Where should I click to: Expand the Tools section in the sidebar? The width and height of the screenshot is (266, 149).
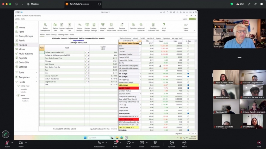point(36,72)
